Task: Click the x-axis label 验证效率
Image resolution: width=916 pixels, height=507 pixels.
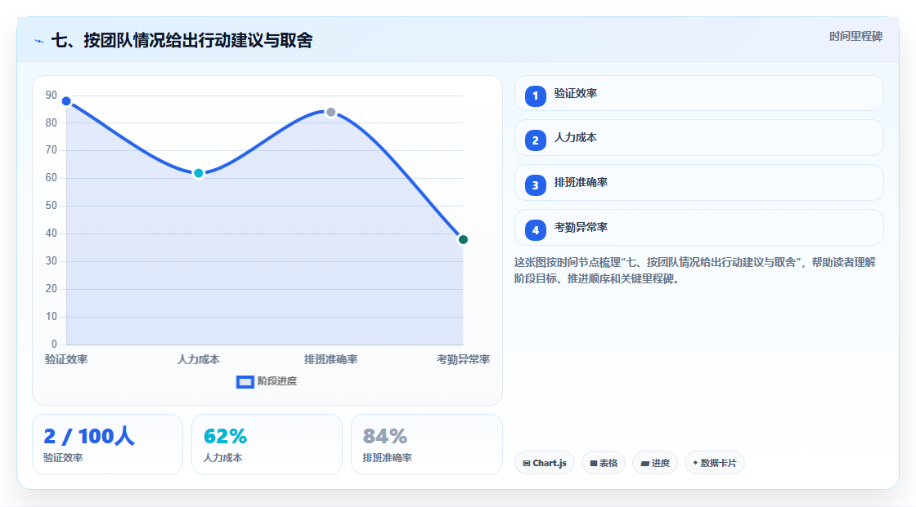Action: click(x=66, y=359)
